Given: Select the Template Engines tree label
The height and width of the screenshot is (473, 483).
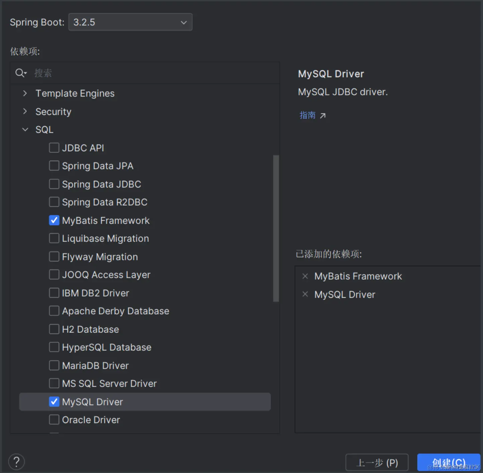Looking at the screenshot, I should pyautogui.click(x=75, y=93).
